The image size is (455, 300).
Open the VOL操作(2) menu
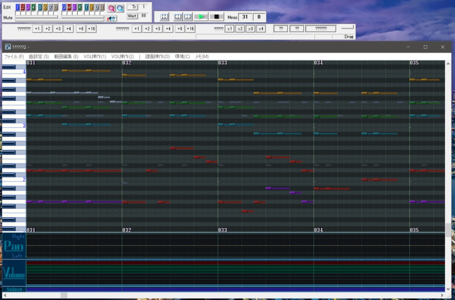123,56
